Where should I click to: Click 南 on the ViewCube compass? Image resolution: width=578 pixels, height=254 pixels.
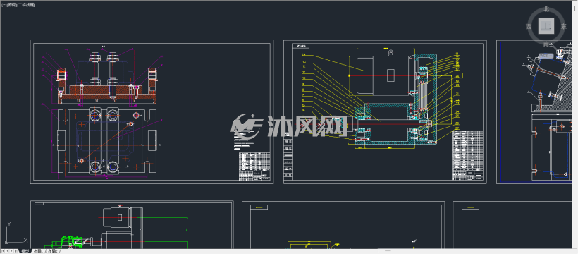tap(546, 44)
